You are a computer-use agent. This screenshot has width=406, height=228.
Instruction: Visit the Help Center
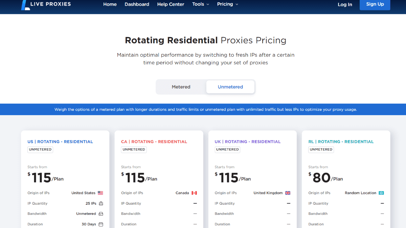click(x=171, y=4)
